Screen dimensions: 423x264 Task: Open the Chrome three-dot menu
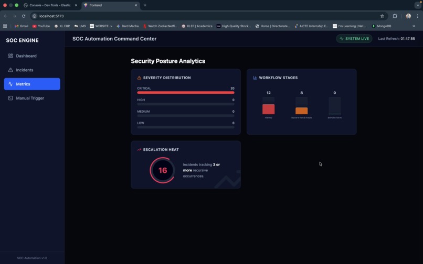417,16
